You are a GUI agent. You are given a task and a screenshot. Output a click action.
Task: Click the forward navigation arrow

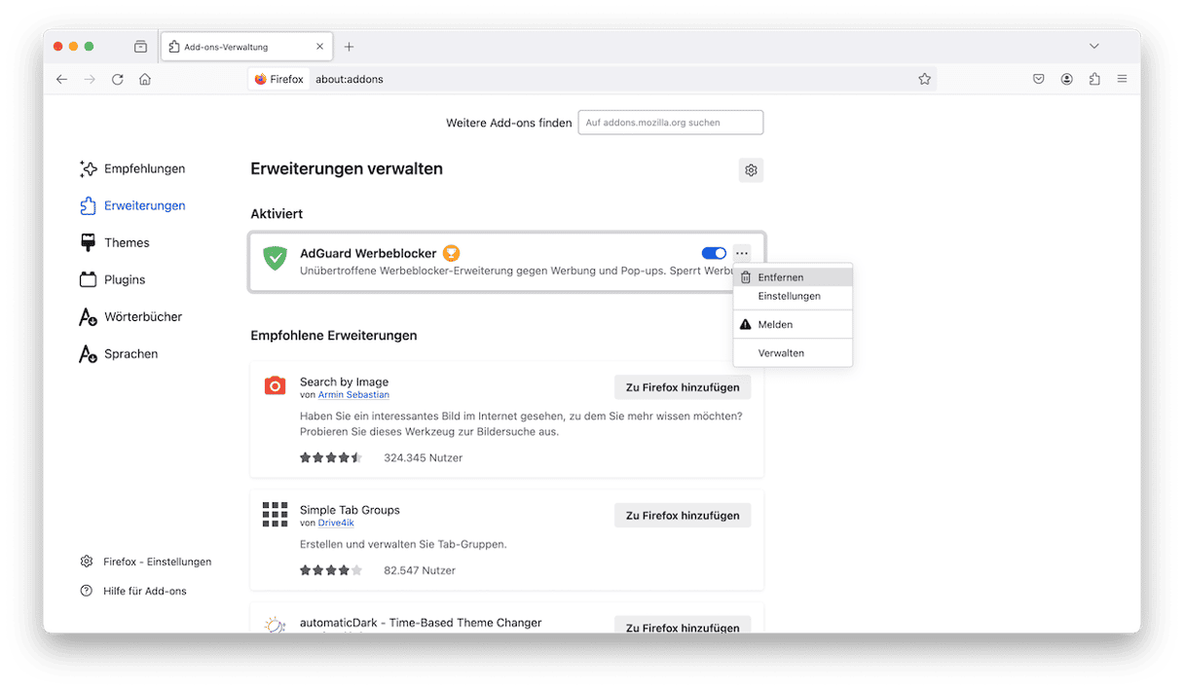point(90,79)
